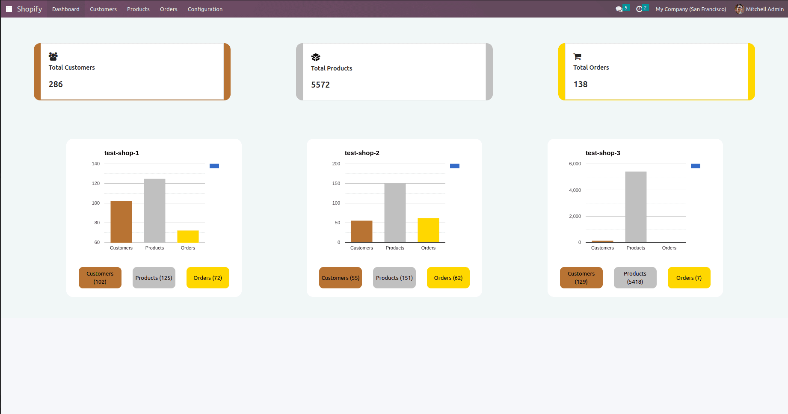Screen dimensions: 788x414
Task: Click the test-shop-2 chart title
Action: pos(362,153)
